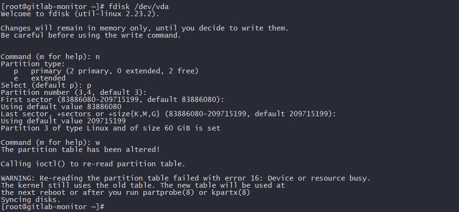Image resolution: width=459 pixels, height=212 pixels.
Task: Click 'Using default value 83886080' text
Action: [61, 107]
